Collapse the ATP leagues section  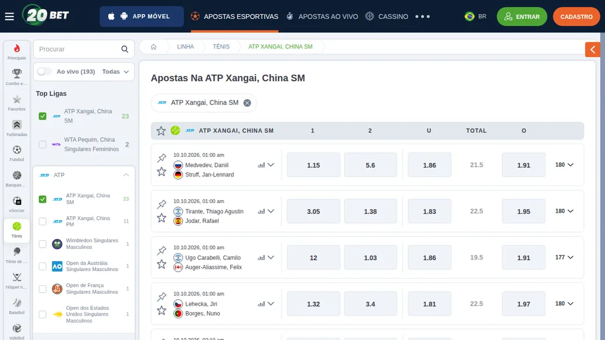[126, 175]
